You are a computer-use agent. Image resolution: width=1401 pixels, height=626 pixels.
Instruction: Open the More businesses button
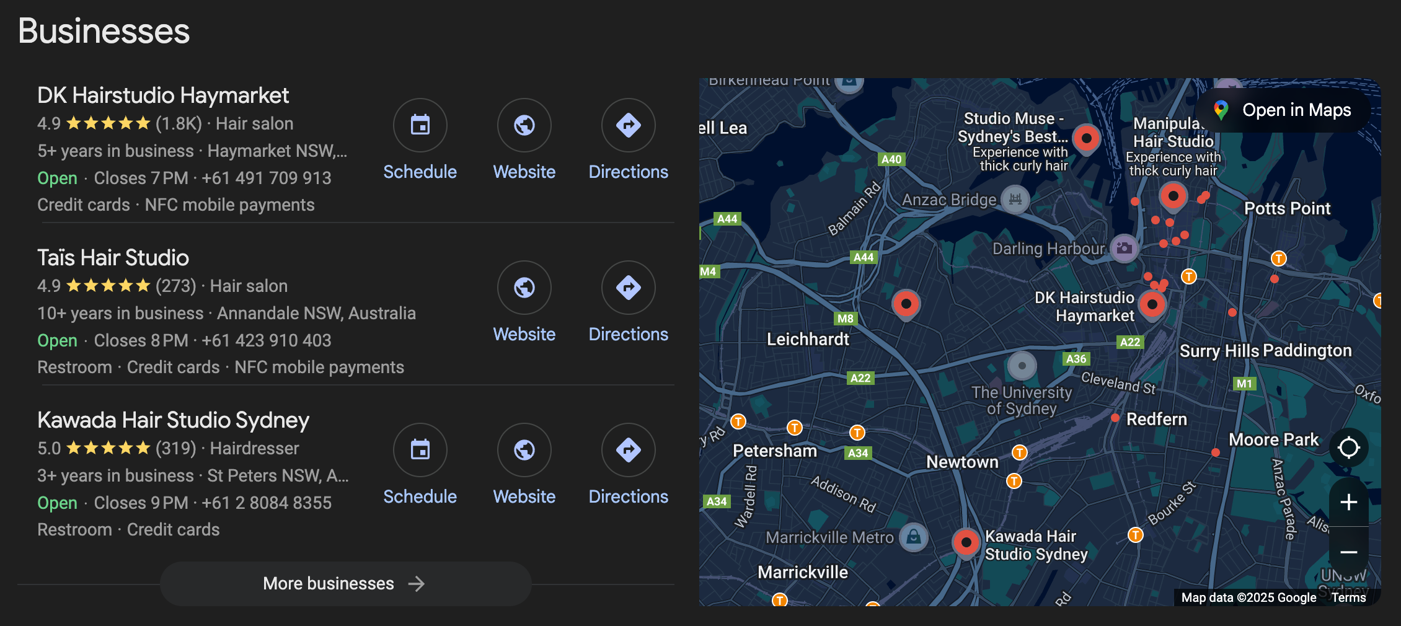[x=346, y=583]
